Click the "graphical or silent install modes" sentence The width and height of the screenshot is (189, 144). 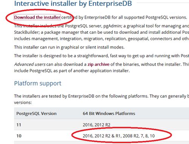pyautogui.click(x=69, y=47)
